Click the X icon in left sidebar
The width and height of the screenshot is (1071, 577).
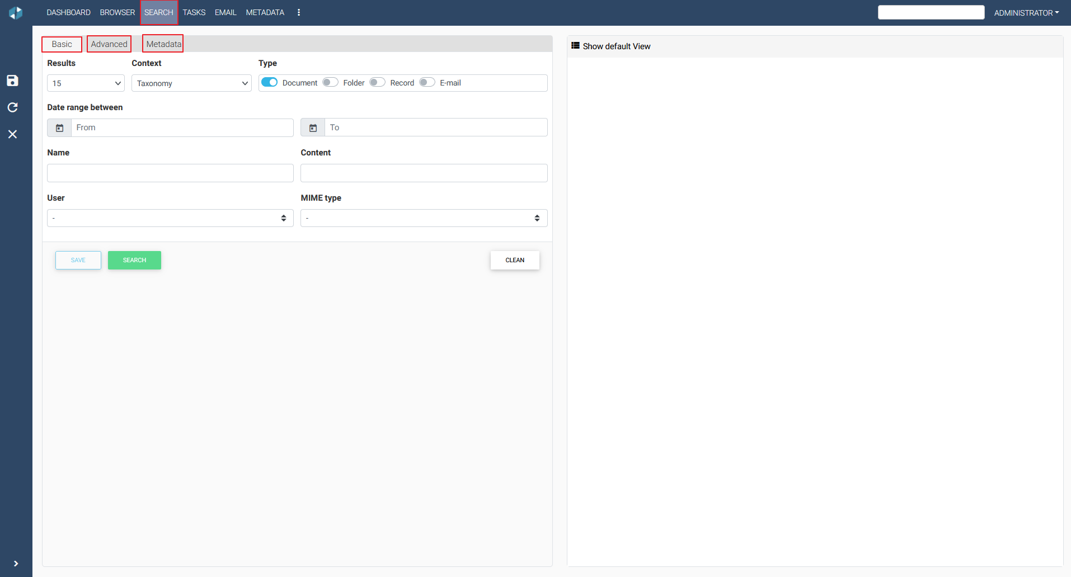[12, 134]
